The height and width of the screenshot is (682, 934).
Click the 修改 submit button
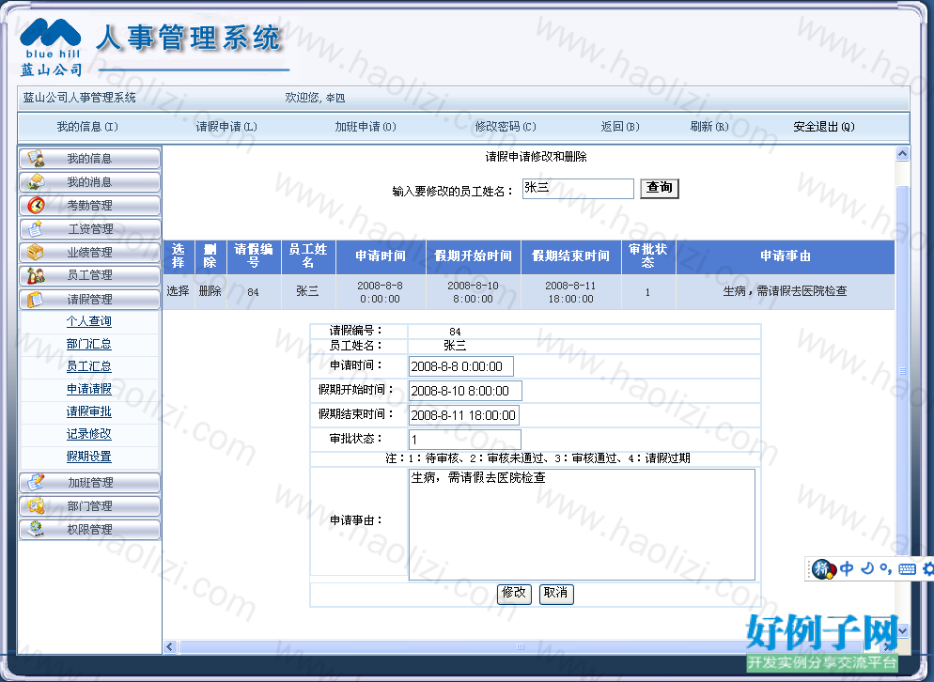(514, 594)
